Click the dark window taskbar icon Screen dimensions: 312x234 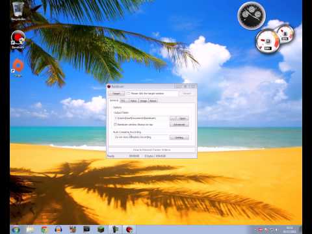86,229
